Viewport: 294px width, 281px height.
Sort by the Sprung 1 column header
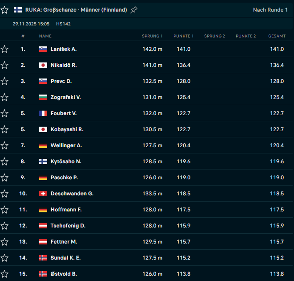tap(152, 36)
